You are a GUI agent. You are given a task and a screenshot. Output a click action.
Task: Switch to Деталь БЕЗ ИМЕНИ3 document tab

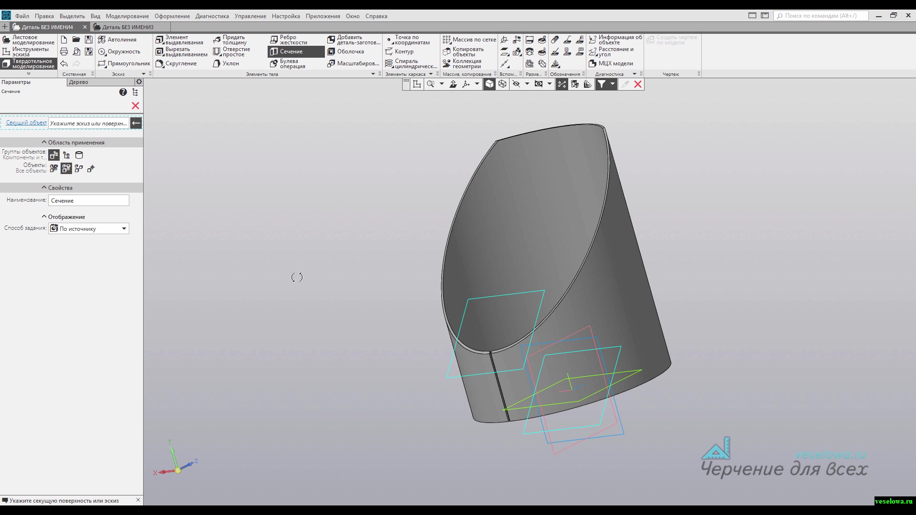pyautogui.click(x=128, y=27)
